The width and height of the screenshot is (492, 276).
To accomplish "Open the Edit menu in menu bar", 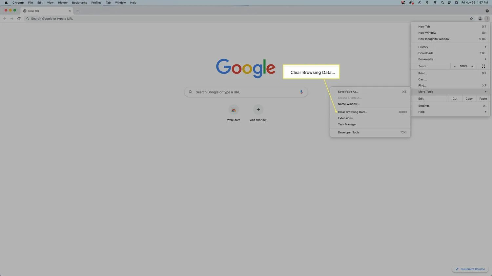I will point(40,3).
